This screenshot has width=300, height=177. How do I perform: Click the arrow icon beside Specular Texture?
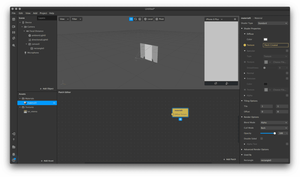(245, 62)
